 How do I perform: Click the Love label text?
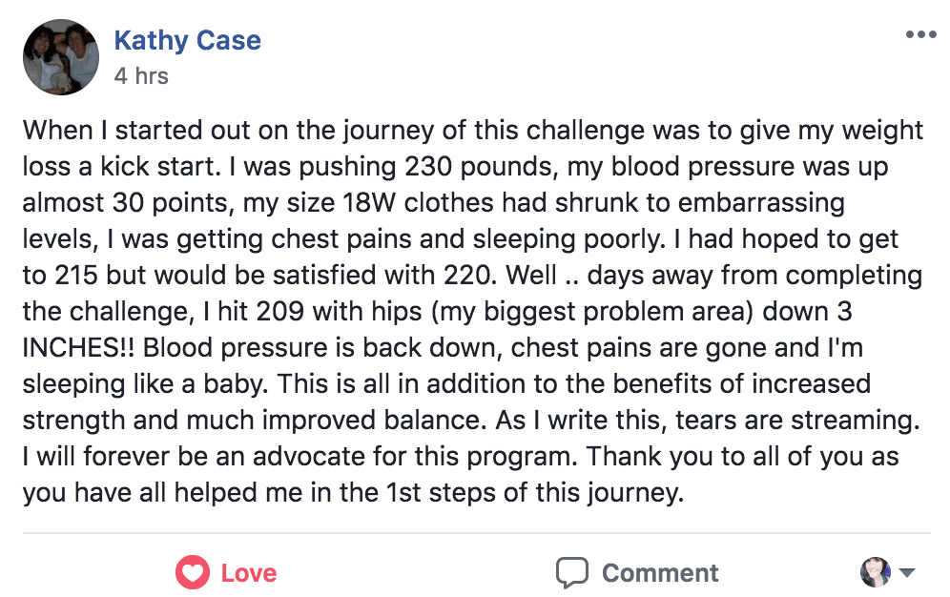pyautogui.click(x=248, y=573)
